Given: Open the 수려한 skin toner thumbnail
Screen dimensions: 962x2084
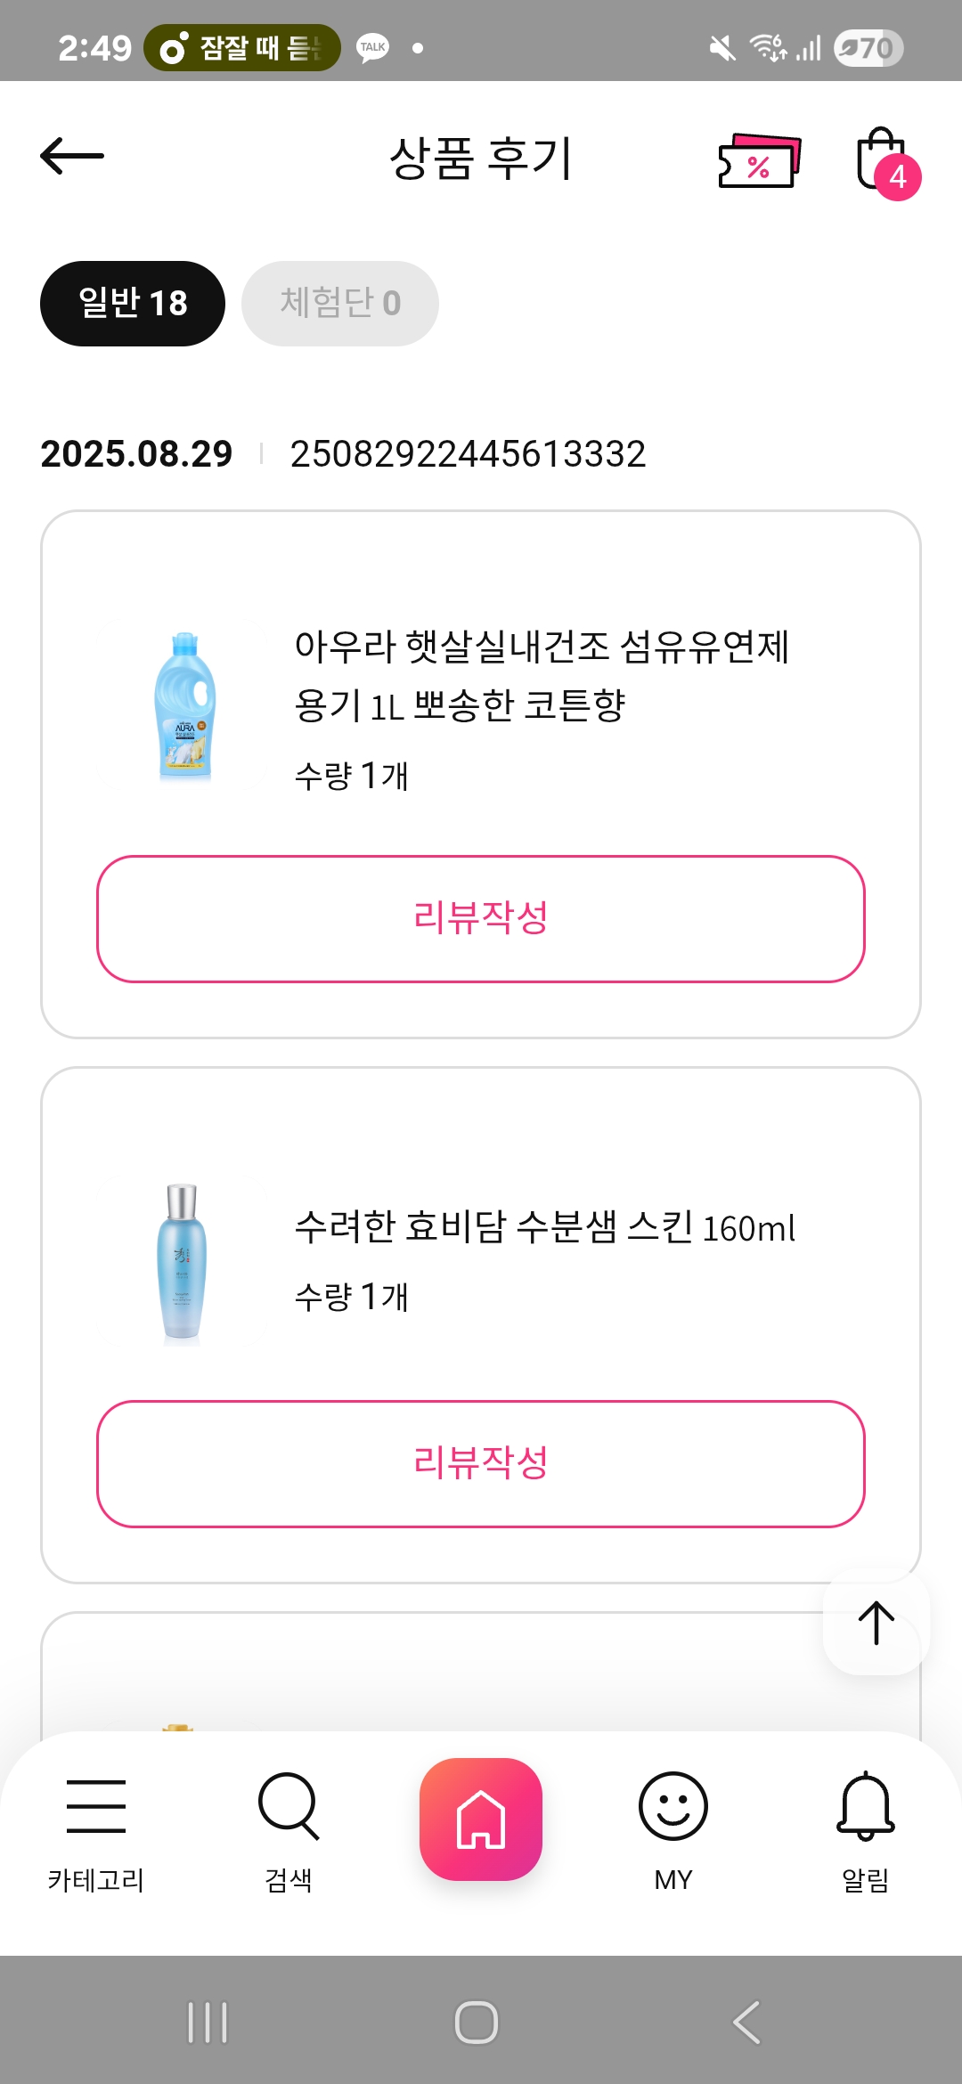Looking at the screenshot, I should [183, 1260].
